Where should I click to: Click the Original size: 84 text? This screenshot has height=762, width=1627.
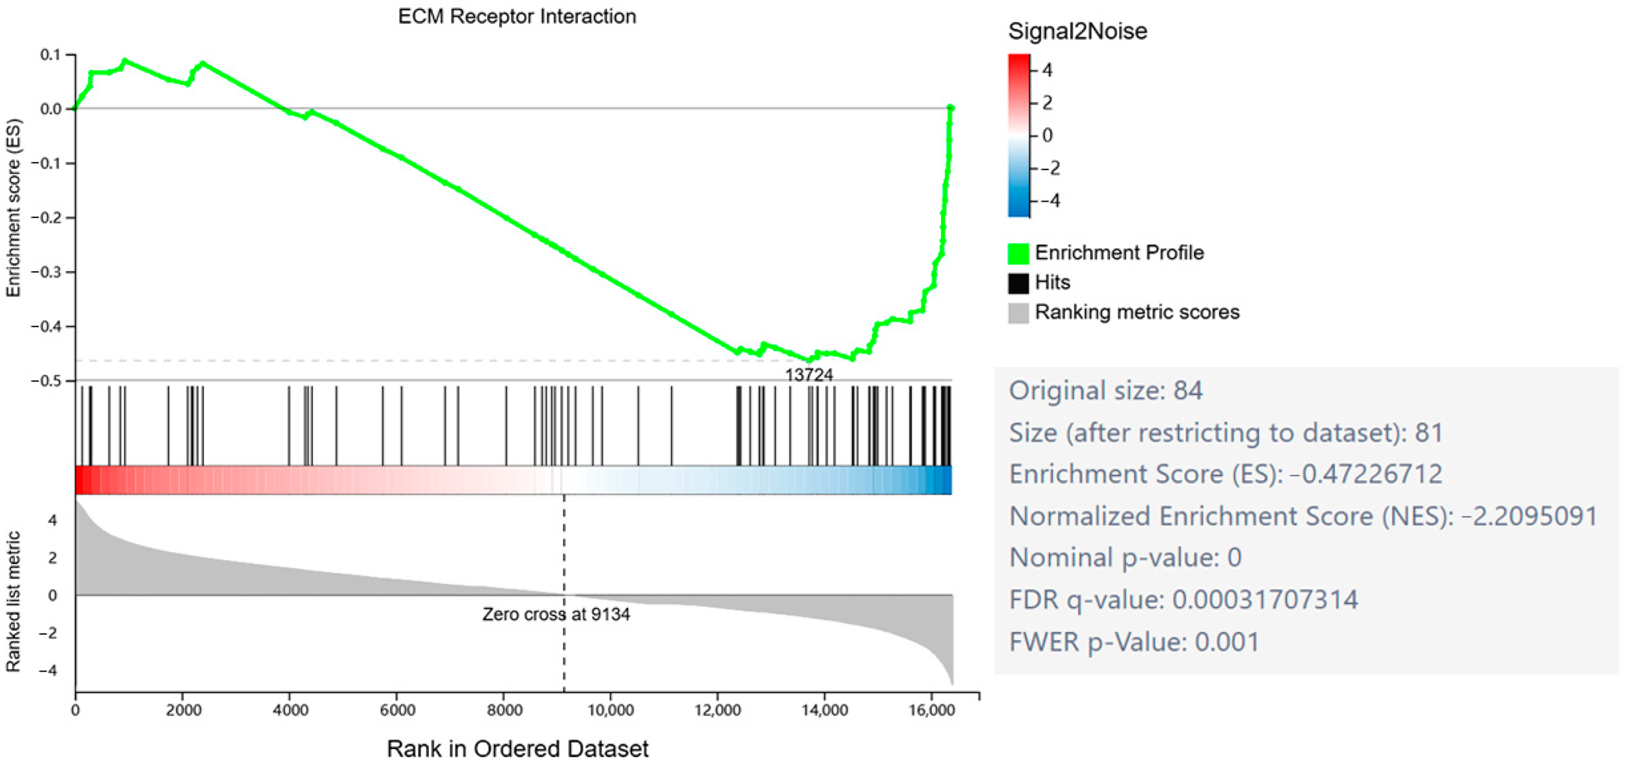1105,390
